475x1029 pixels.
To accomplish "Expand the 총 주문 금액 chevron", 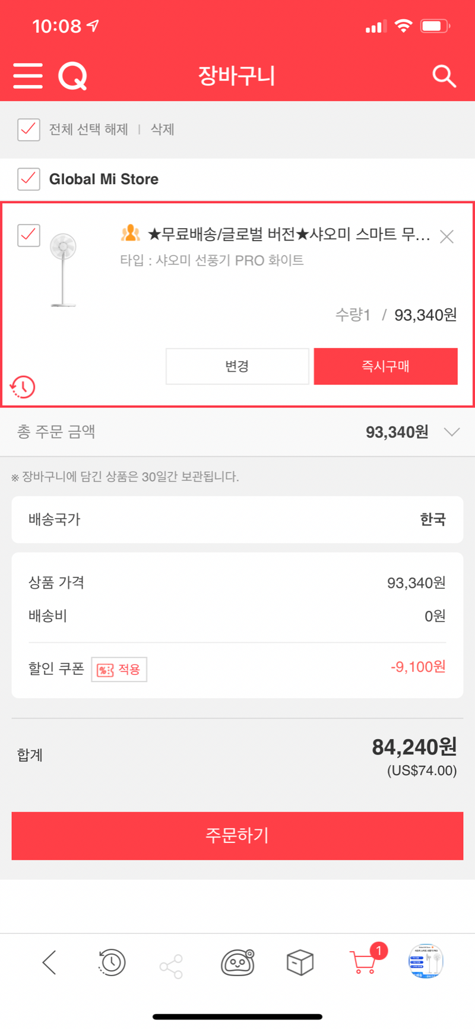I will 452,432.
